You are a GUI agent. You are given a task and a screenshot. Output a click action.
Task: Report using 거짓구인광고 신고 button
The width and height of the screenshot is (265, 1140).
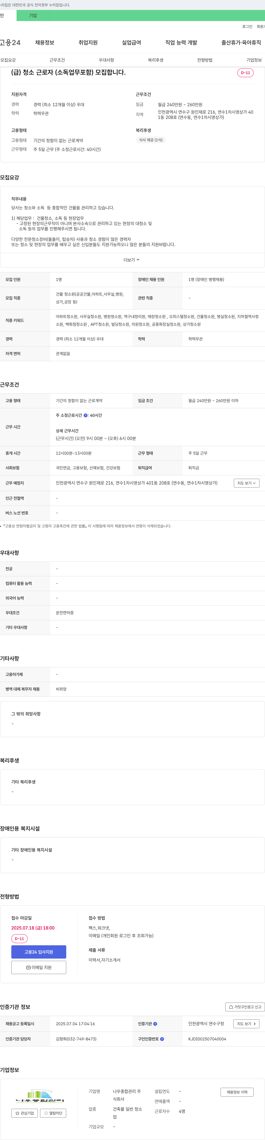click(x=245, y=1007)
